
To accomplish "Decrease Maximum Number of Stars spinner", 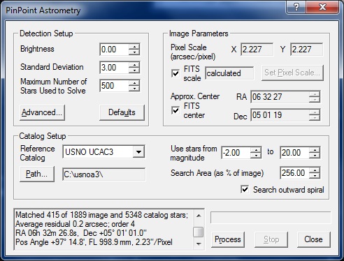I will [134, 88].
